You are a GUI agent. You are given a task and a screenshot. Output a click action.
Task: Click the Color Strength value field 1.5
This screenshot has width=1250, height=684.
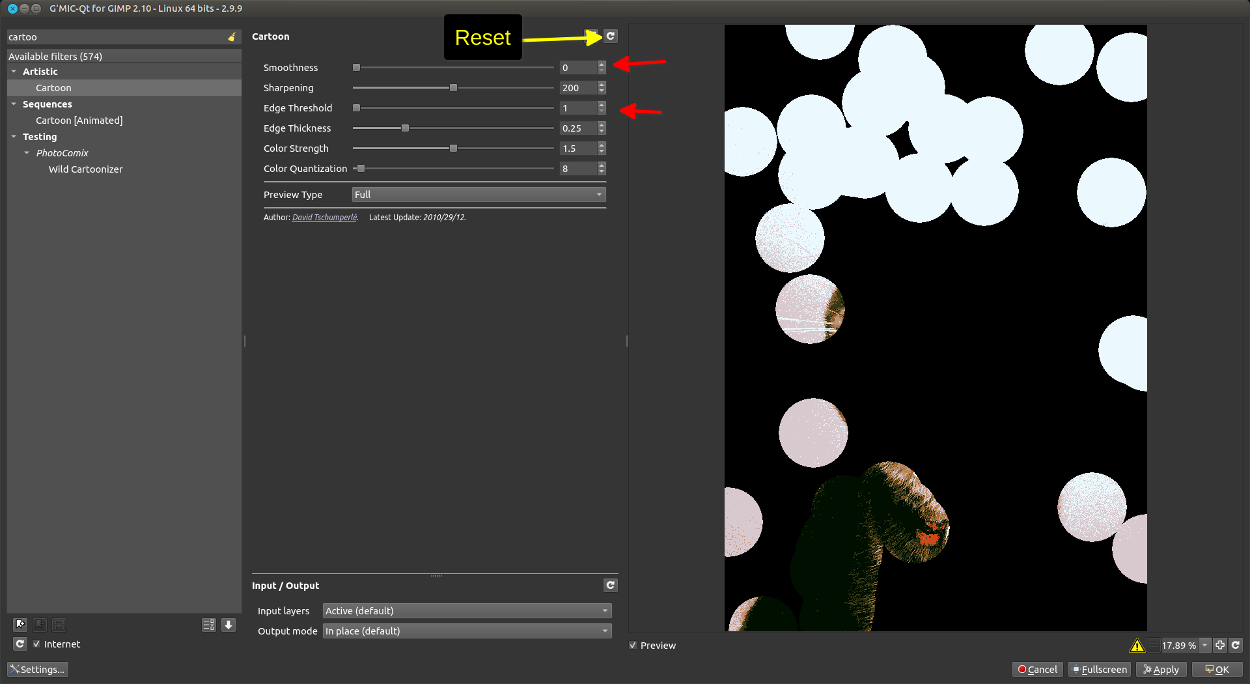click(578, 149)
